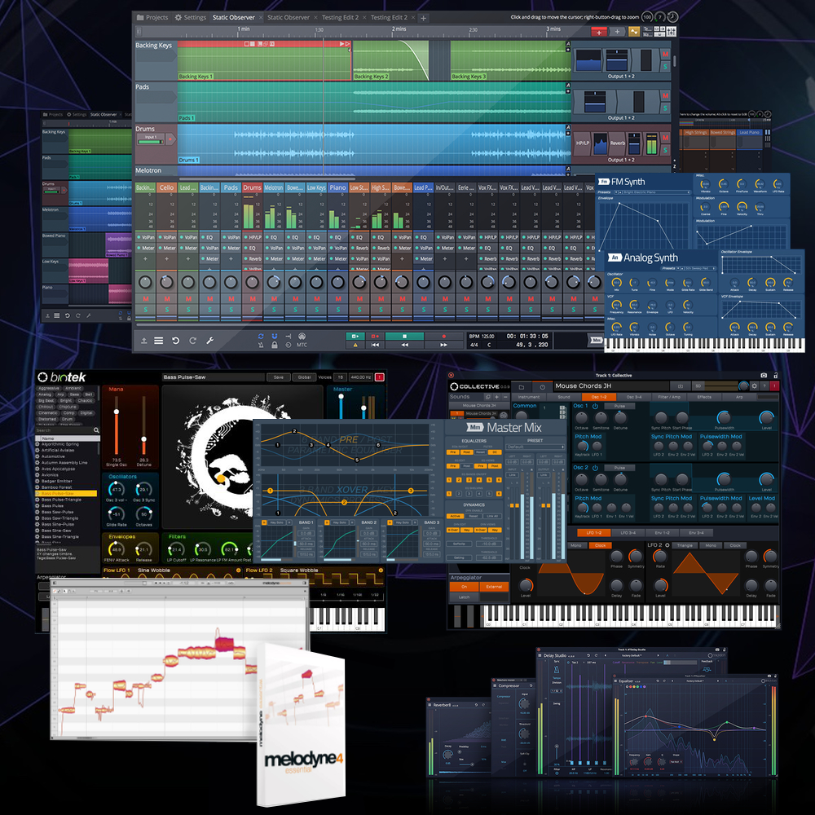
Task: Click the BioTek preset search field
Action: (x=68, y=430)
